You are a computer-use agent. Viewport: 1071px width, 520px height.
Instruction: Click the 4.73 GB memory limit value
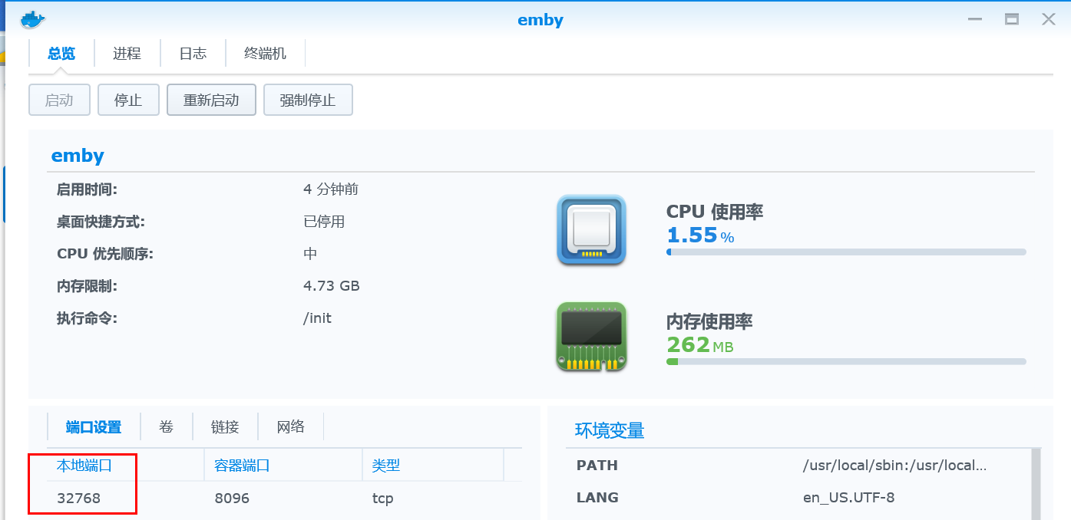(332, 286)
